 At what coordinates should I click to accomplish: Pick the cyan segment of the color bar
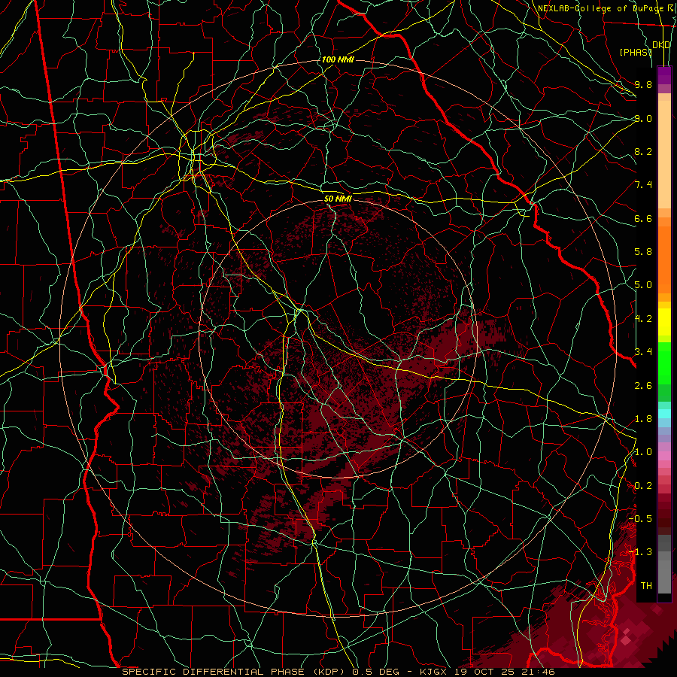pos(664,414)
